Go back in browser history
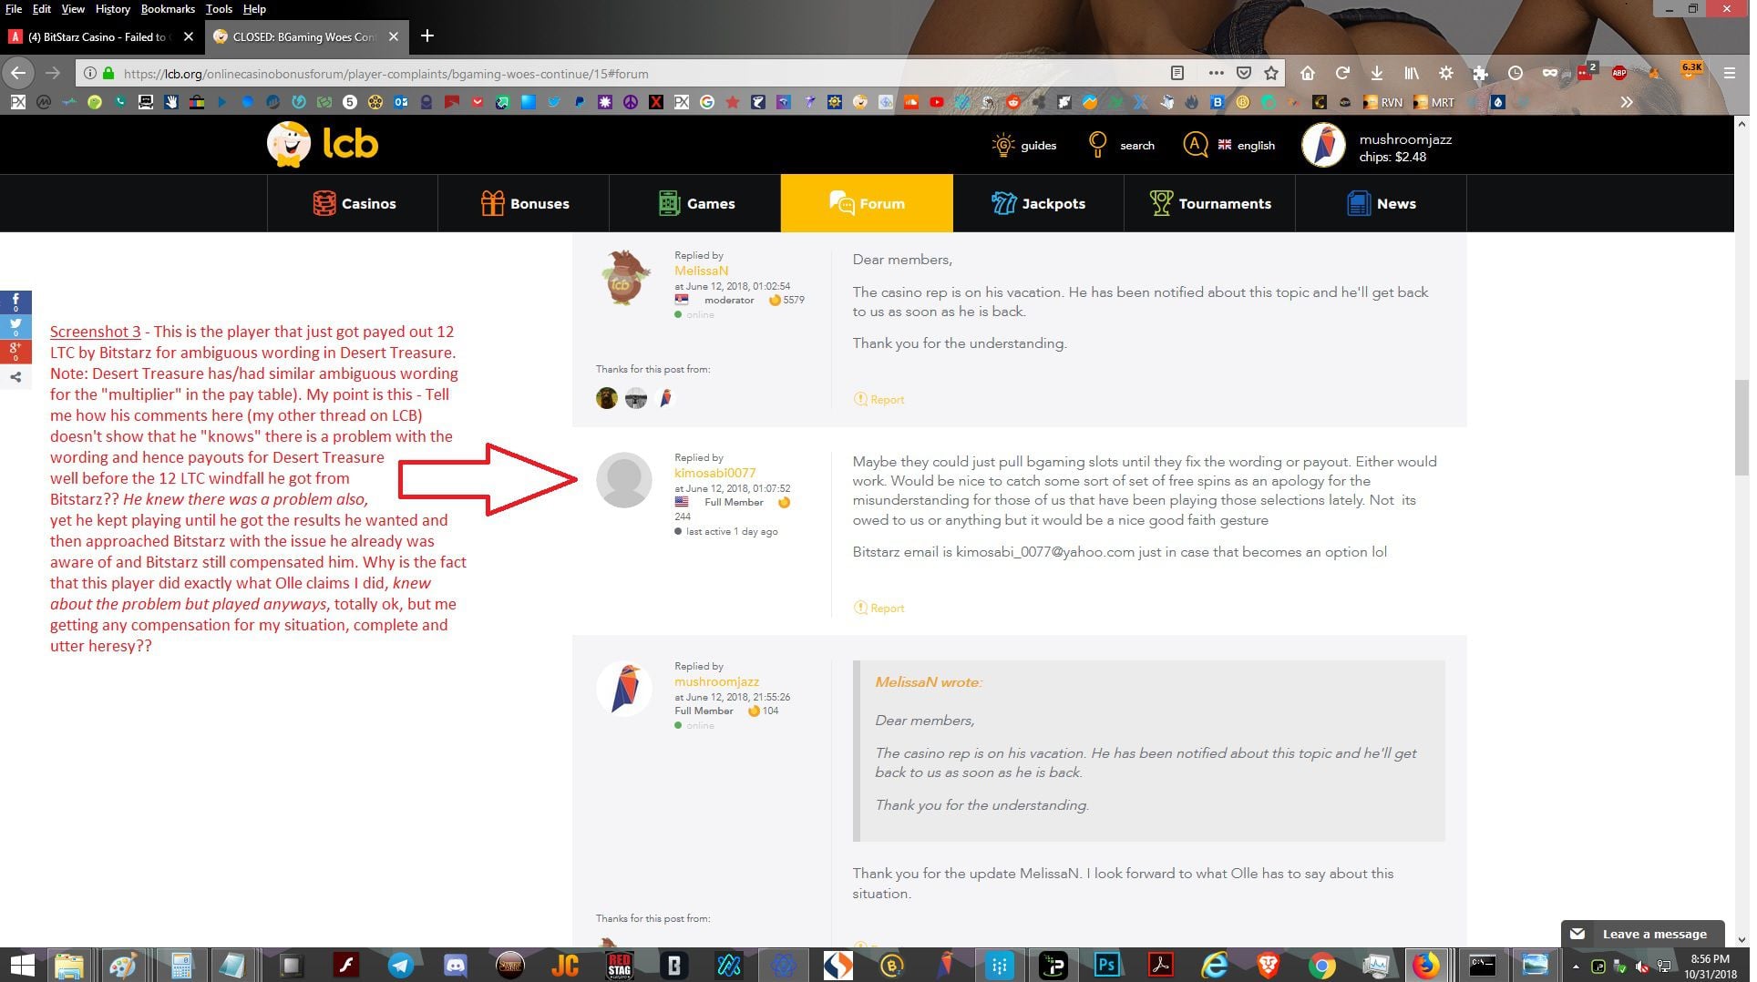 point(19,73)
